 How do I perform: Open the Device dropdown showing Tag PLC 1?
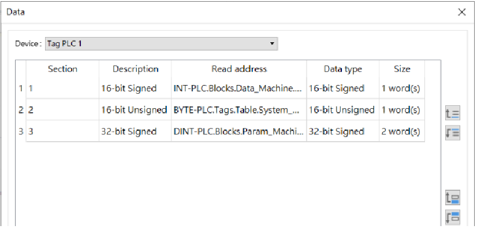coord(161,43)
